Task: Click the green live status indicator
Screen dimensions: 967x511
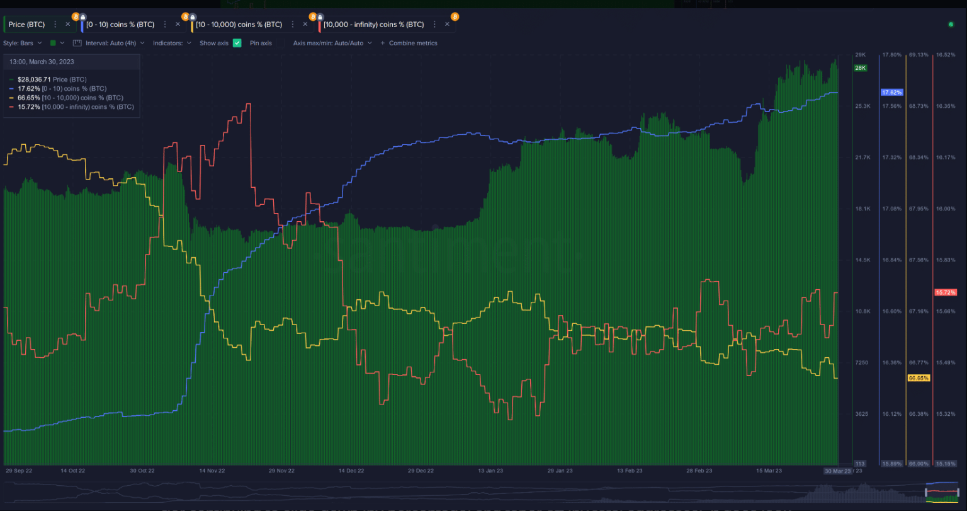Action: click(x=951, y=25)
